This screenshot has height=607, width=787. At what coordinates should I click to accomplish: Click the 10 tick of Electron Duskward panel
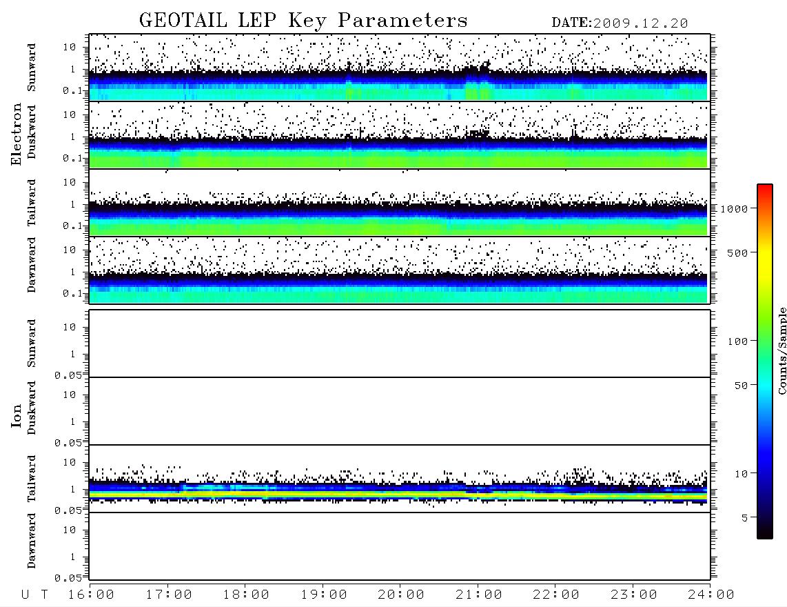[x=70, y=115]
